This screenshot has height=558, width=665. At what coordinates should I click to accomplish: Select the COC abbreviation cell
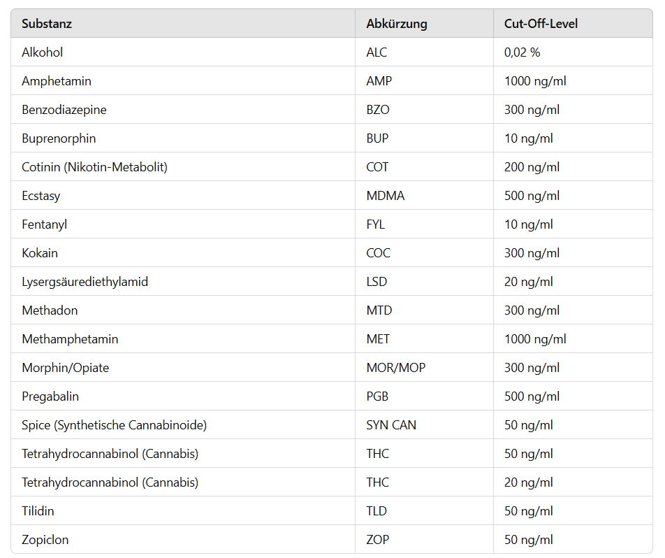coord(378,253)
